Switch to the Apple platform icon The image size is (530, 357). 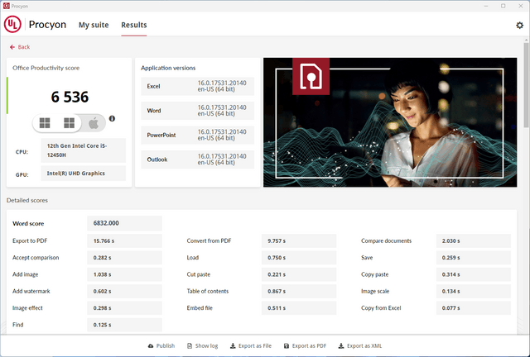(x=94, y=123)
